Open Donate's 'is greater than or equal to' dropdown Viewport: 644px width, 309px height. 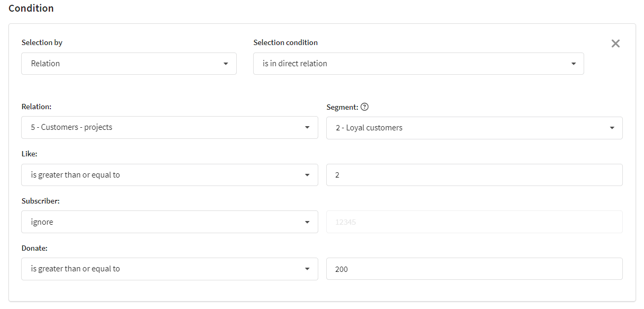click(169, 269)
